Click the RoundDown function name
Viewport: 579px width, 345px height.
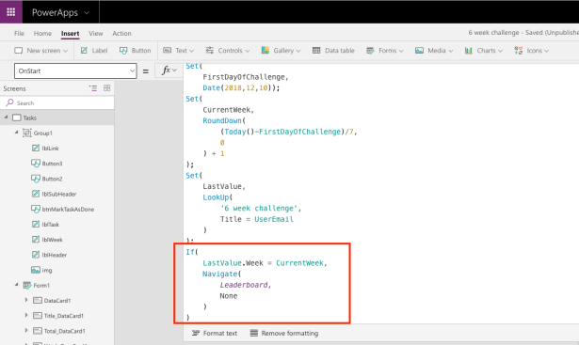pos(222,120)
